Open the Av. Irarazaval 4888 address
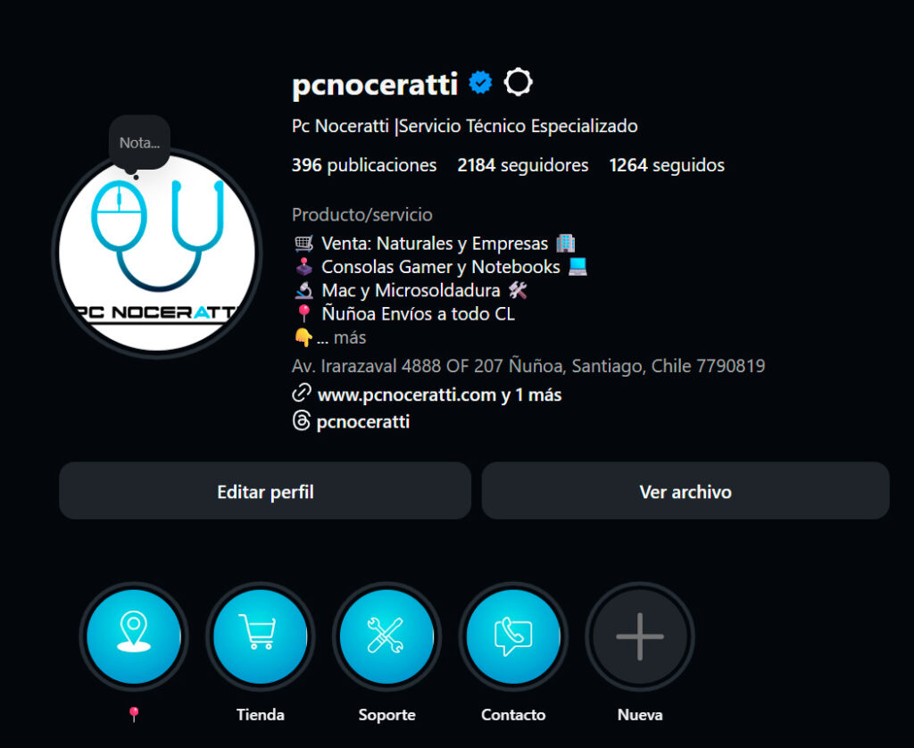 [528, 366]
